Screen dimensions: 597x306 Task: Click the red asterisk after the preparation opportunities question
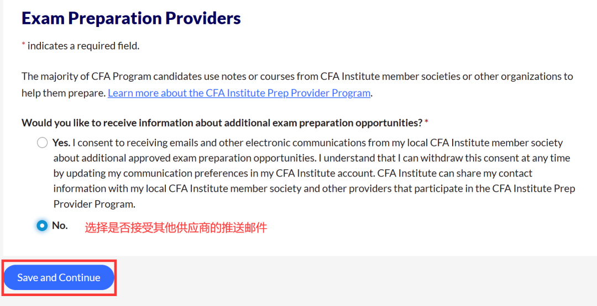click(x=426, y=122)
